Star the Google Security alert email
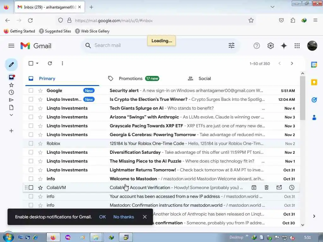The image size is (323, 242). coord(40,90)
